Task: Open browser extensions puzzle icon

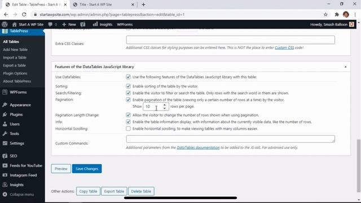Action: pyautogui.click(x=337, y=15)
